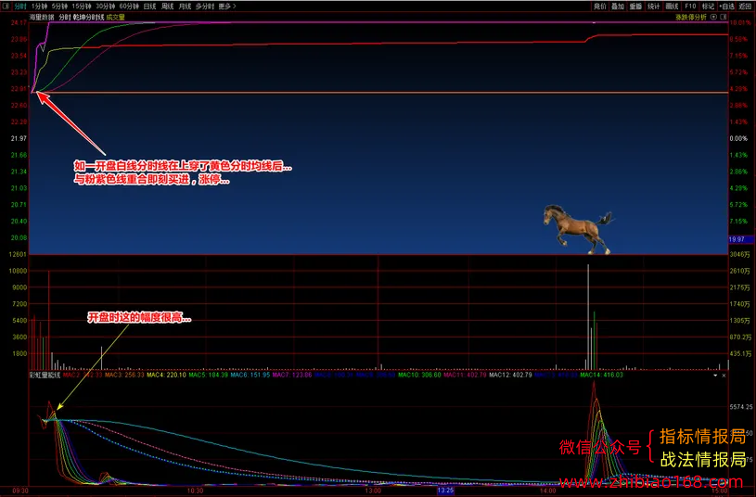Select the 60分钟 period tab
This screenshot has height=497, width=756.
point(129,6)
